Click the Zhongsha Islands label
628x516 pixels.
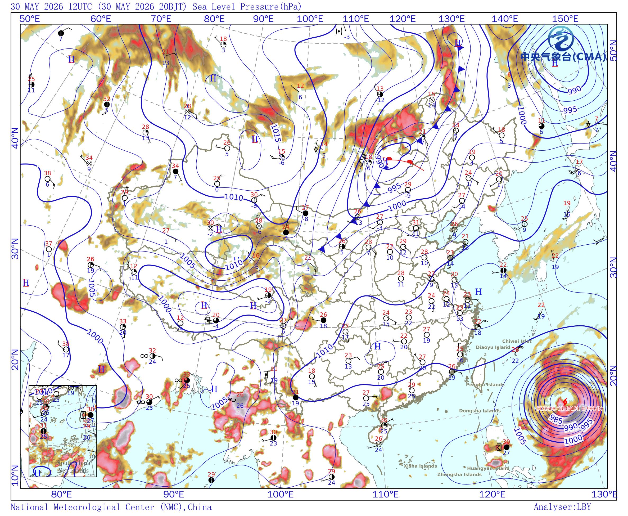tap(459, 474)
